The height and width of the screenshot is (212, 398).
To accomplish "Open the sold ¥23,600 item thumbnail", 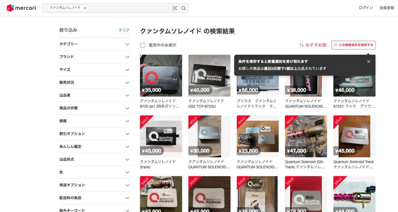I will pos(258,136).
